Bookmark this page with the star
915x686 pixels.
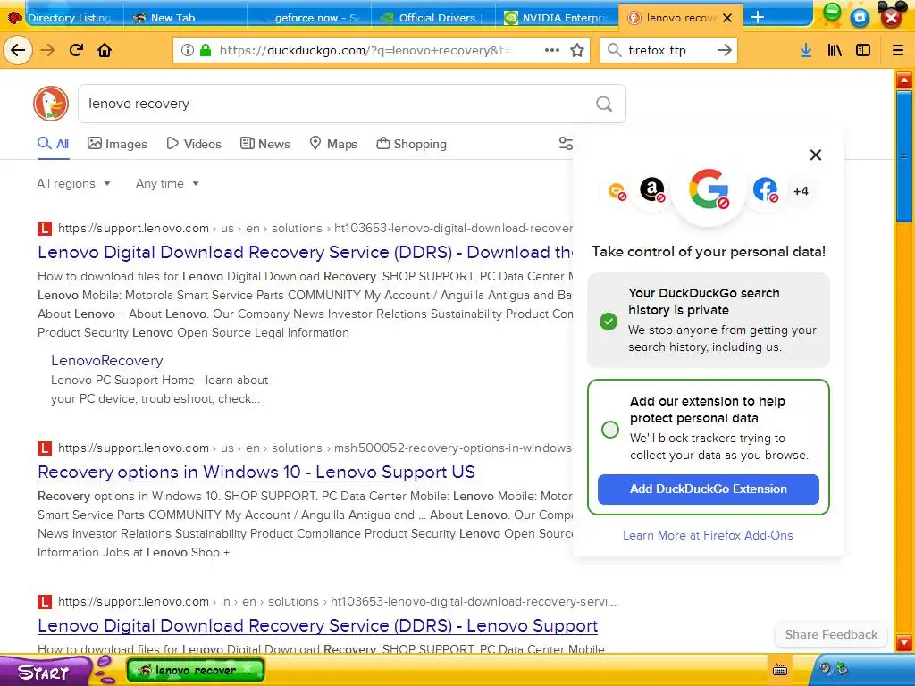point(577,50)
